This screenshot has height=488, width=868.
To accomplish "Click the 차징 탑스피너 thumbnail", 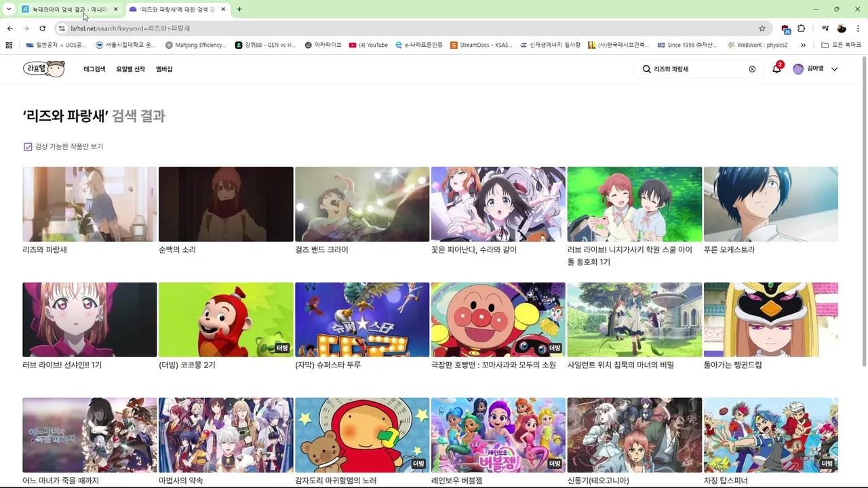I will pos(771,435).
